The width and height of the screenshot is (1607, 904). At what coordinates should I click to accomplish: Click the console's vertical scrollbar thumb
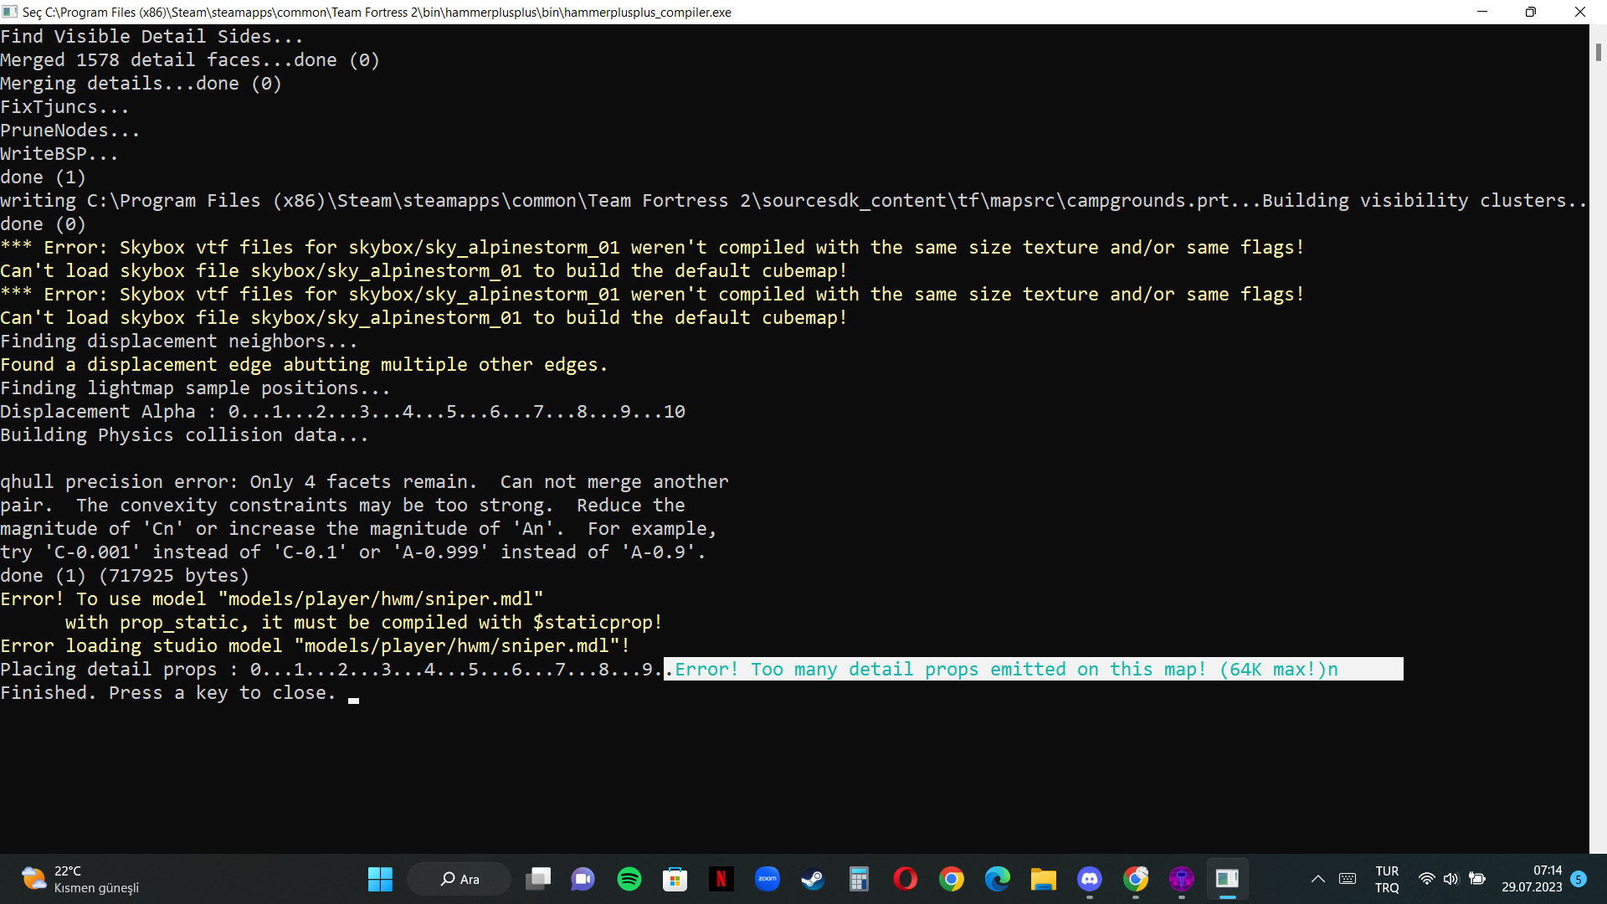(x=1598, y=52)
